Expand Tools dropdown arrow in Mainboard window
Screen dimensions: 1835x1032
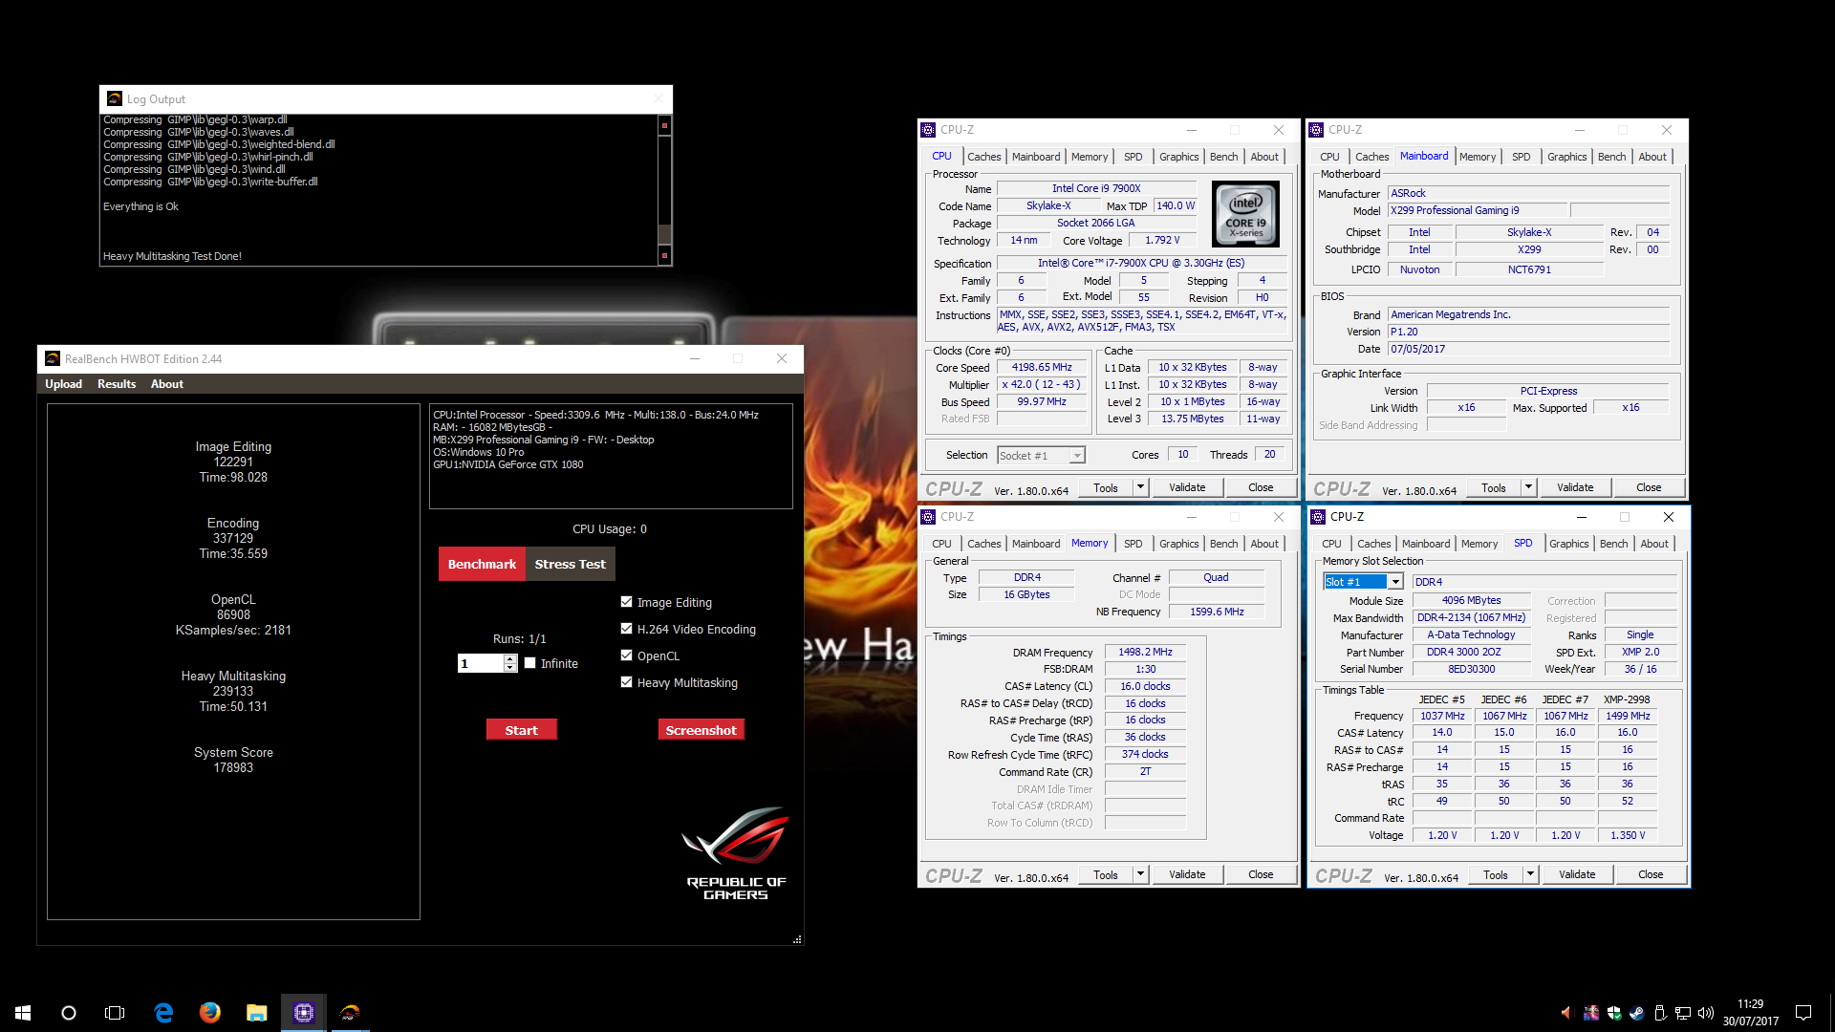tap(1528, 487)
